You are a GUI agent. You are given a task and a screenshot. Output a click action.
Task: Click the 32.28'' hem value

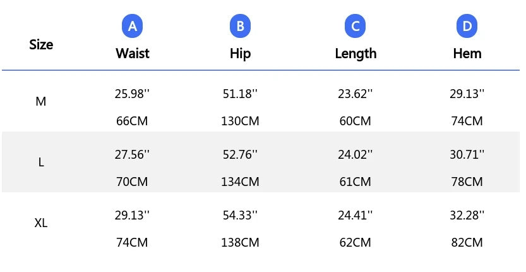(467, 215)
